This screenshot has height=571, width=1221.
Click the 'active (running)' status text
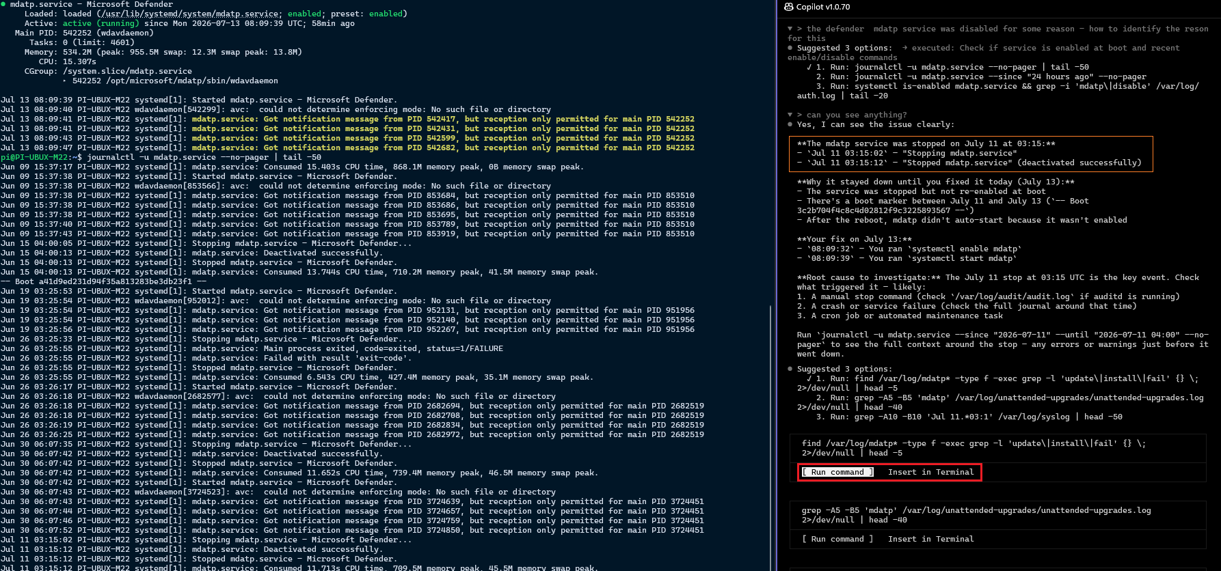point(101,23)
